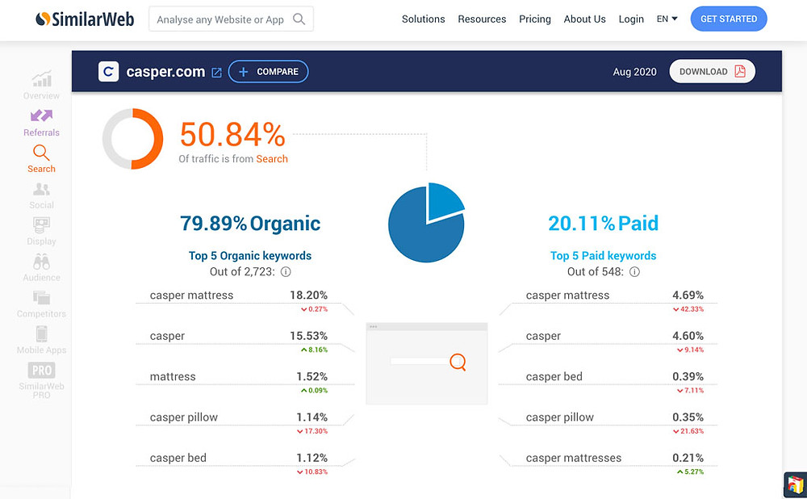The image size is (807, 499).
Task: Click the 79.89% Organic heading
Action: click(250, 224)
